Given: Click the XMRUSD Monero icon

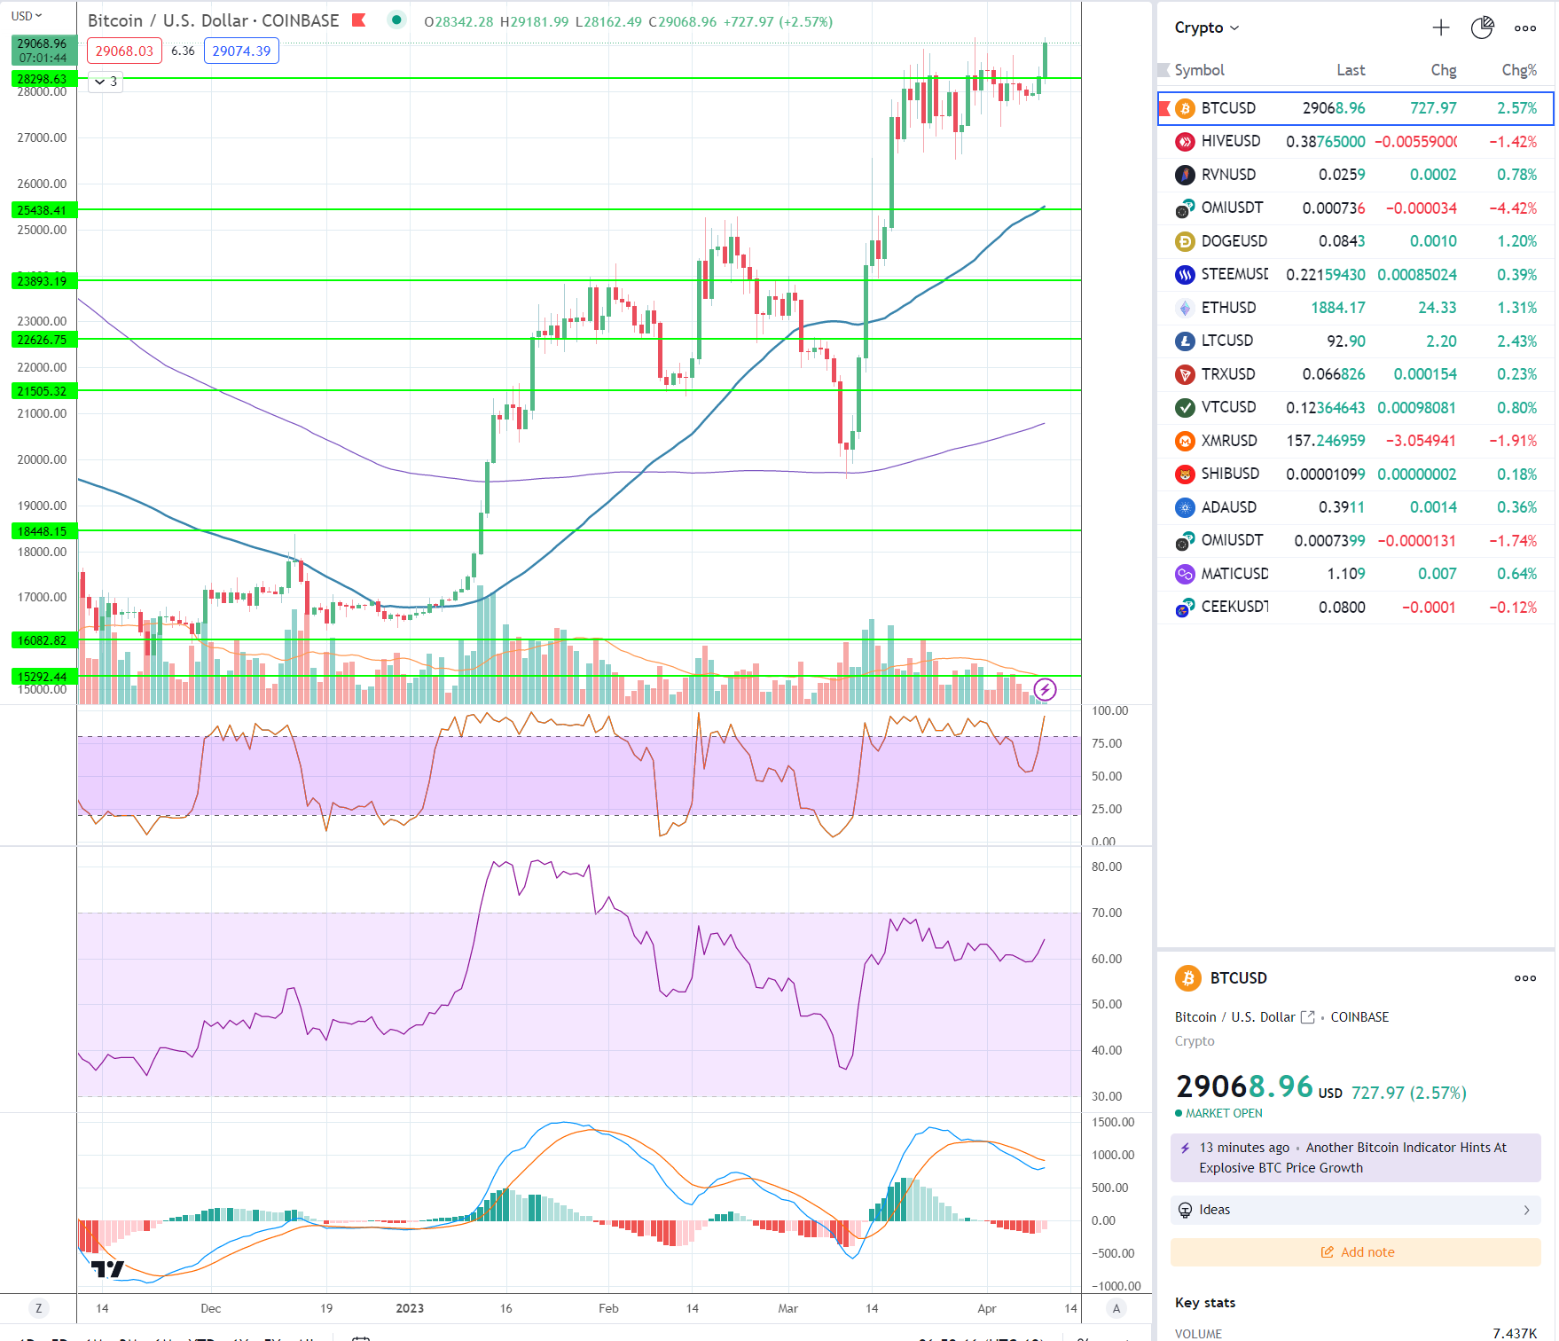Looking at the screenshot, I should point(1185,441).
